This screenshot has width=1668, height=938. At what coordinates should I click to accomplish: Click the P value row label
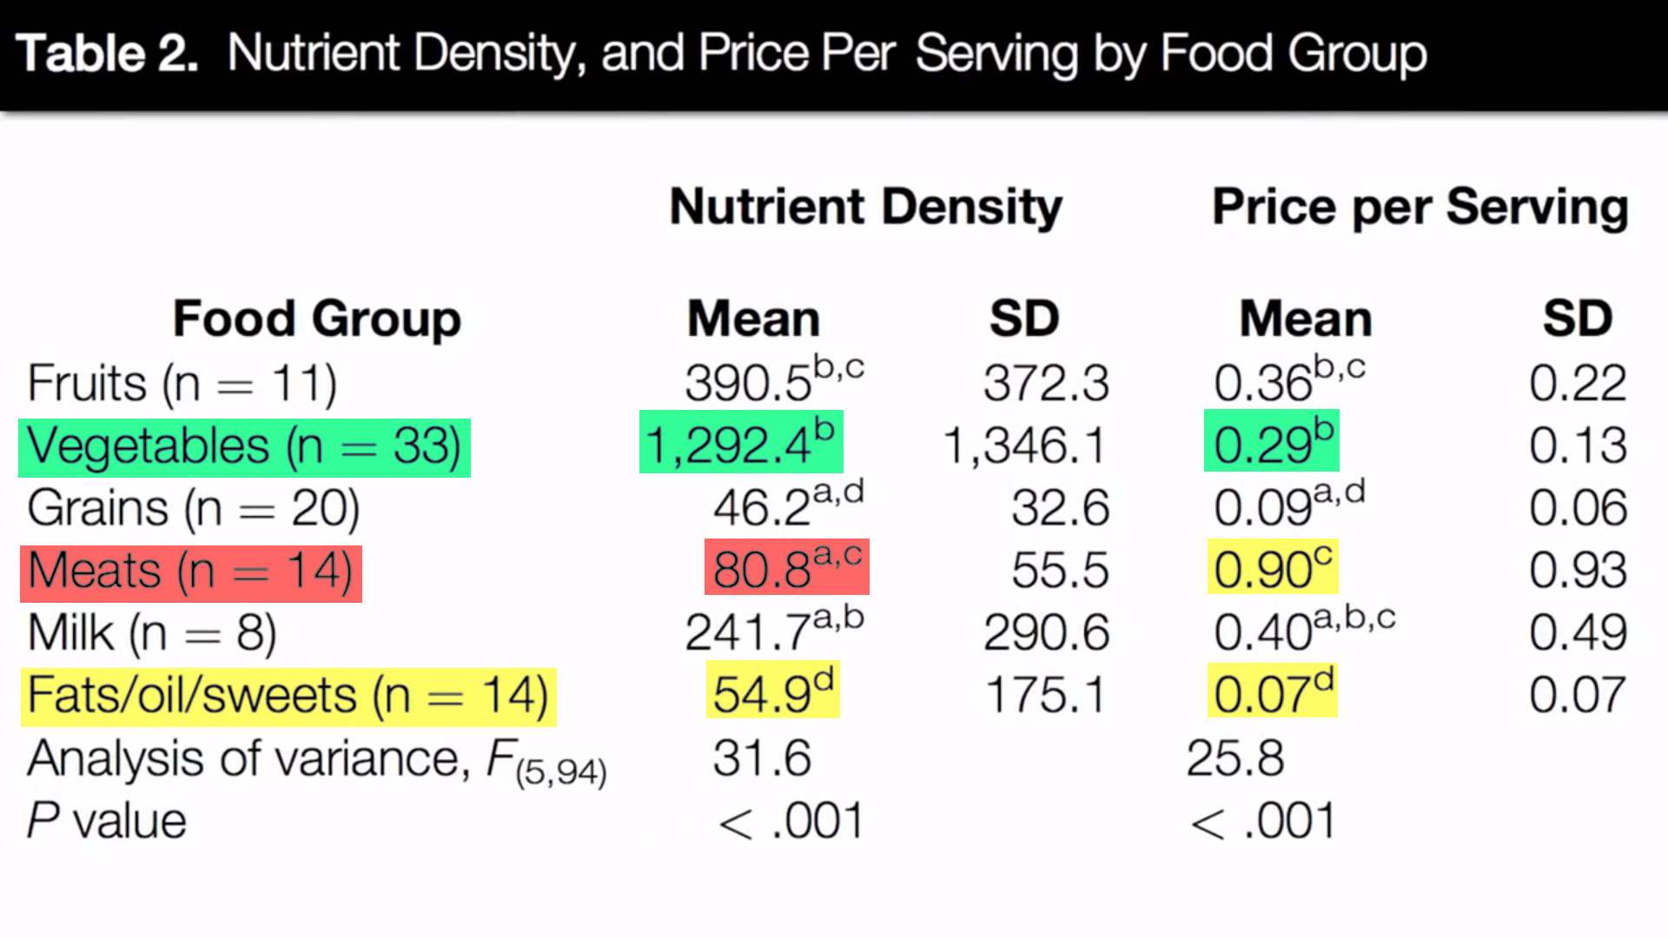coord(106,821)
